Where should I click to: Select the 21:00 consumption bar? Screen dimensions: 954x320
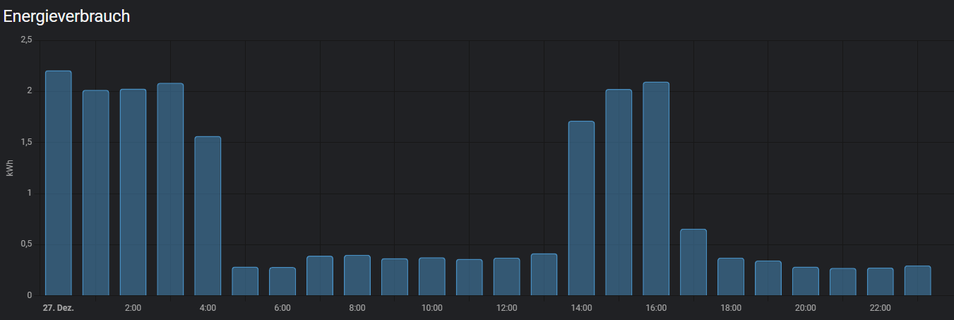(843, 282)
